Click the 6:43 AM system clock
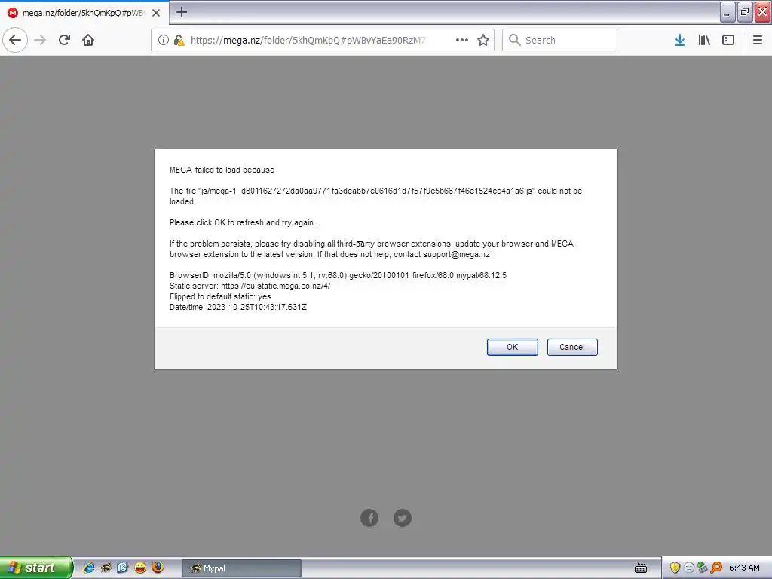The height and width of the screenshot is (579, 772). (x=744, y=568)
